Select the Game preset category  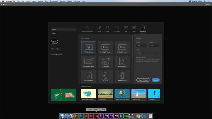click(x=107, y=29)
